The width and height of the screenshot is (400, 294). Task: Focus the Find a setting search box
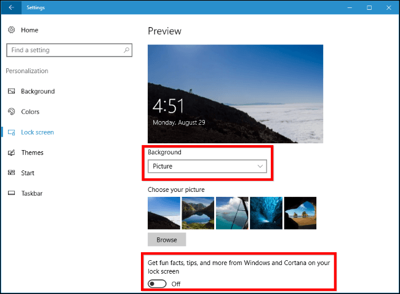(x=69, y=50)
